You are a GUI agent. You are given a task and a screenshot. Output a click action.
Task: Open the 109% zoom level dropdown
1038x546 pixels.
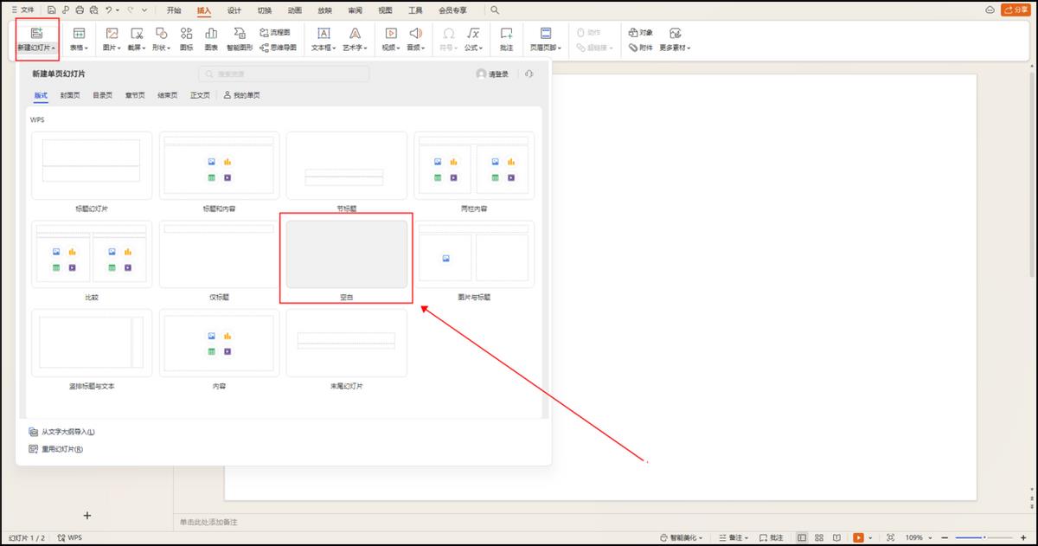(918, 537)
